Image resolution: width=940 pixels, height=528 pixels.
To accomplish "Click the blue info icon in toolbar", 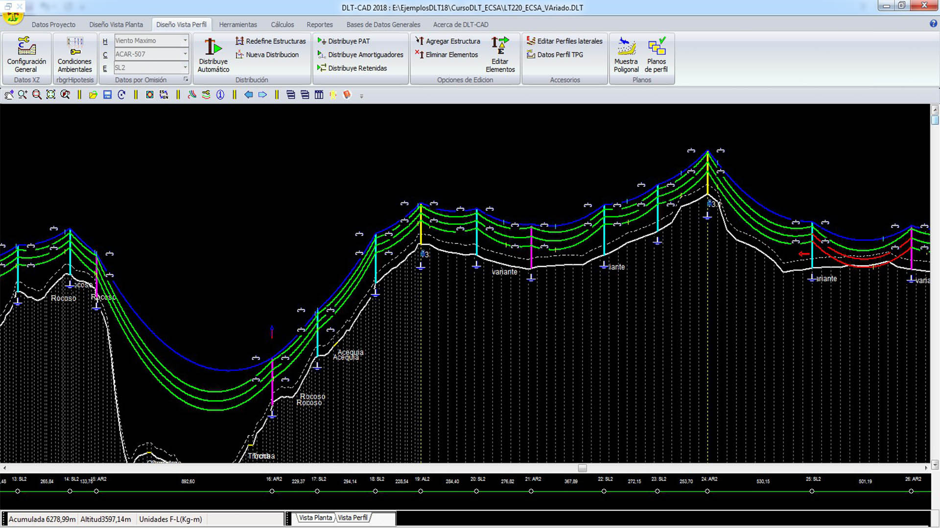I will (x=220, y=95).
